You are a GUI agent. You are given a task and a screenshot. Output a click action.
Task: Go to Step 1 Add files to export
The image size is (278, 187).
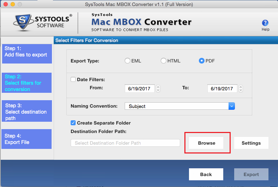(x=27, y=54)
